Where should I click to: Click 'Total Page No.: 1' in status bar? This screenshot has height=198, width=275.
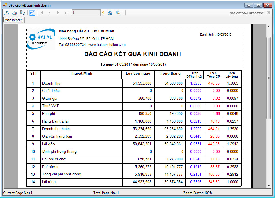pyautogui.click(x=106, y=193)
